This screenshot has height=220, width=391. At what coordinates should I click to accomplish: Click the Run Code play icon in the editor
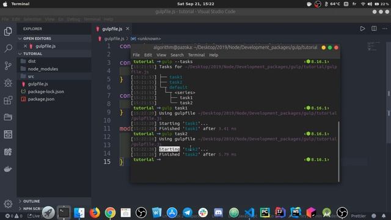[362, 29]
